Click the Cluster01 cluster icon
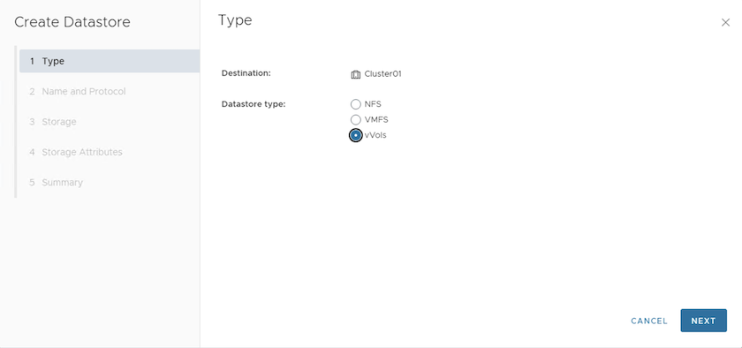The width and height of the screenshot is (742, 348). (355, 74)
